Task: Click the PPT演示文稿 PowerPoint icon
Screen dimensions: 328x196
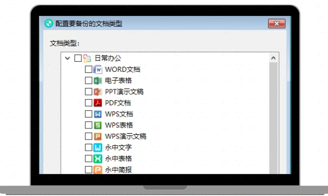Action: point(97,92)
